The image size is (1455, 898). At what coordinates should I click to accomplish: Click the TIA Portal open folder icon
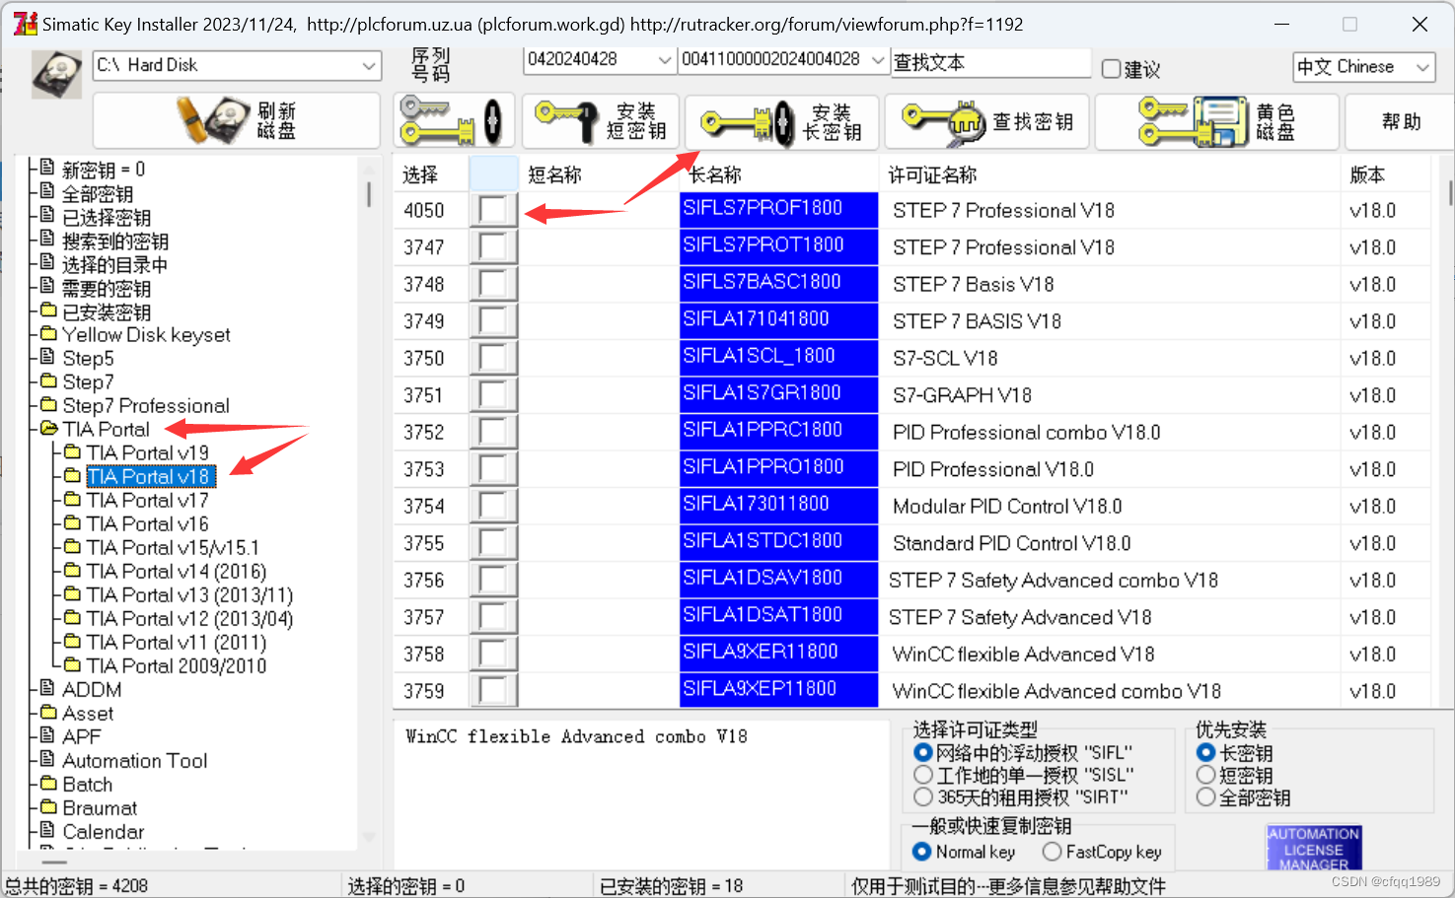(x=49, y=429)
